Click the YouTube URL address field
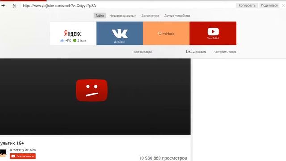286x161 pixels. tap(128, 6)
